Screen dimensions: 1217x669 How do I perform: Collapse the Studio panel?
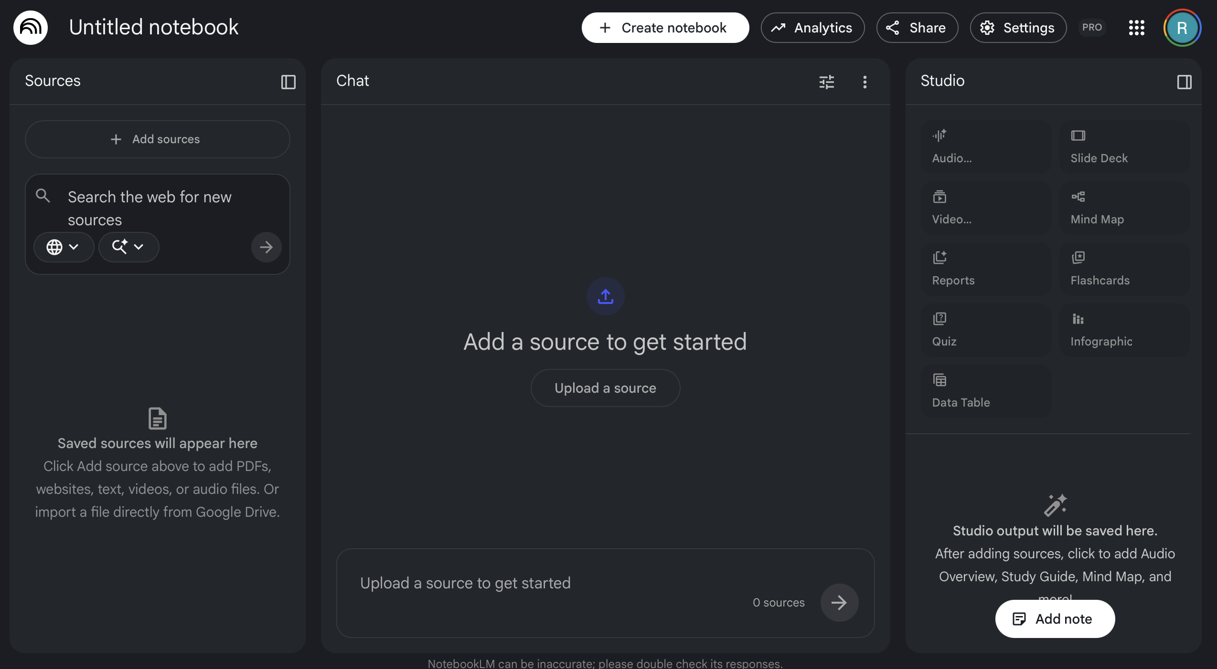click(x=1184, y=82)
